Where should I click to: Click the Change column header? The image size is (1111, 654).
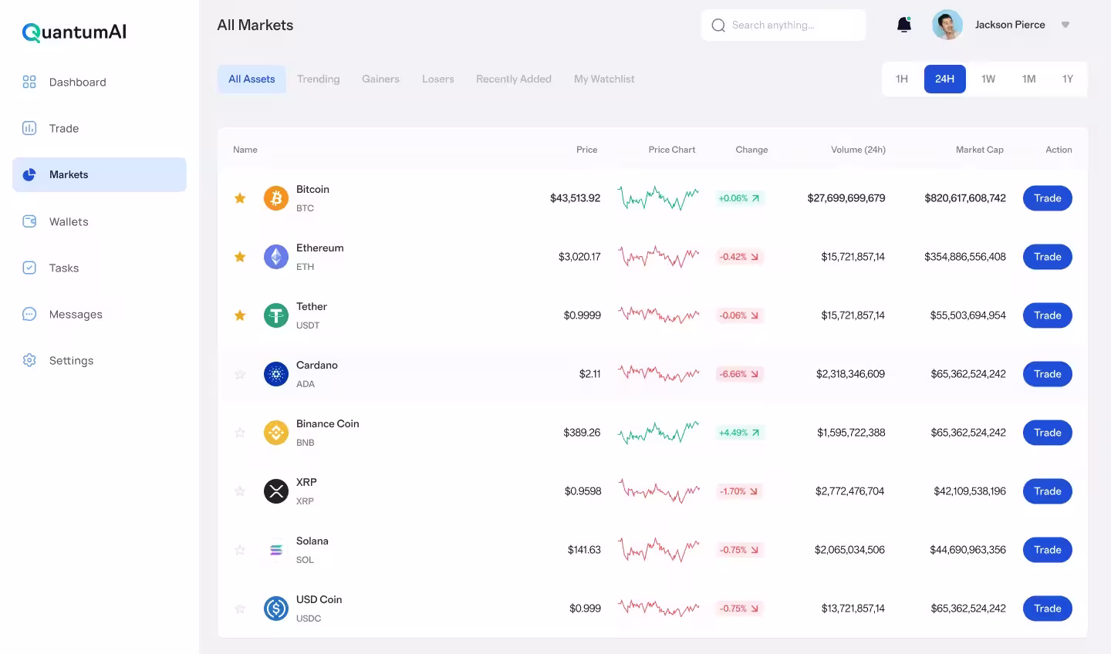pos(751,150)
